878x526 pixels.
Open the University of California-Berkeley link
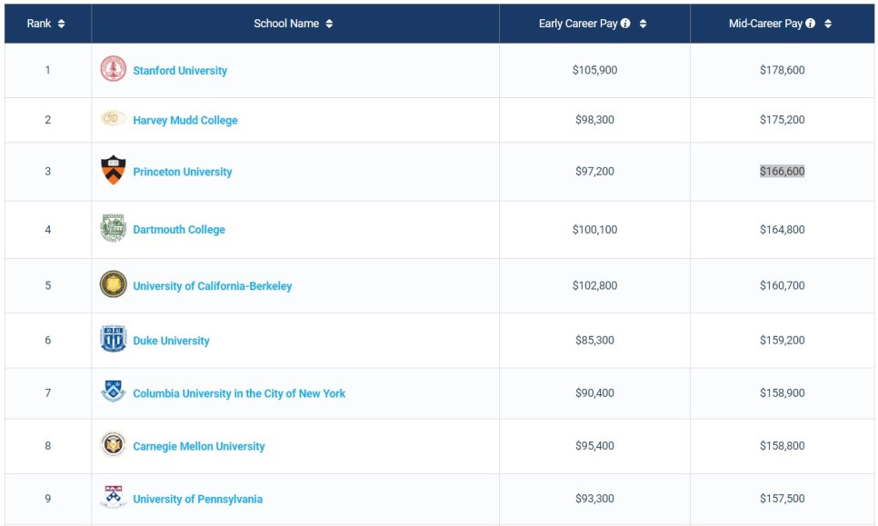click(x=213, y=286)
